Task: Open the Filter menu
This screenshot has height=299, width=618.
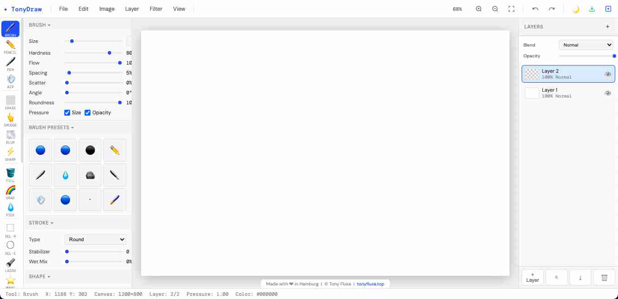Action: click(156, 9)
